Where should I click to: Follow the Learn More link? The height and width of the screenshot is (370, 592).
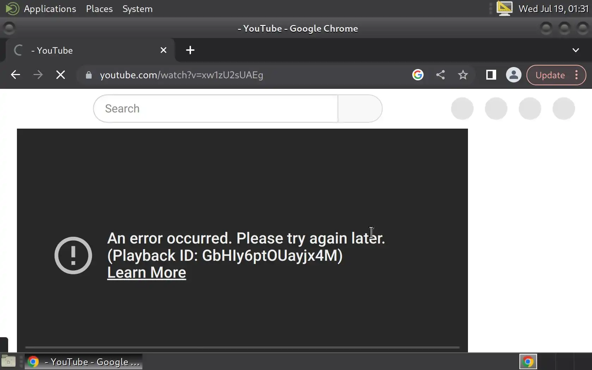tap(147, 272)
